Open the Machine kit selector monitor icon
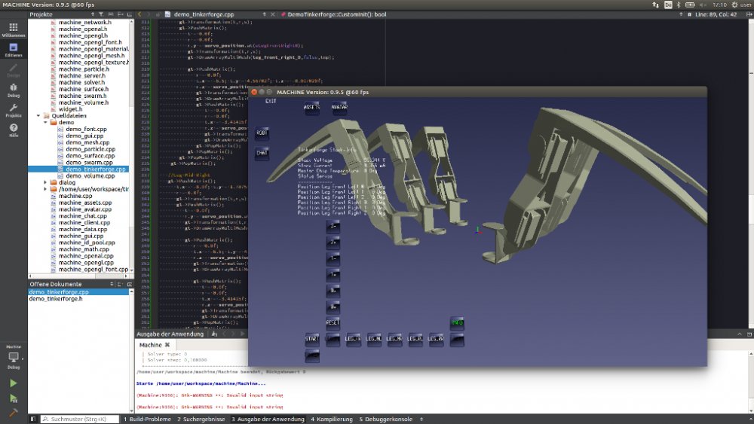 click(x=14, y=357)
